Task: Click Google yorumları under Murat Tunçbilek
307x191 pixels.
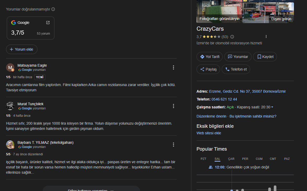Action: [32, 108]
